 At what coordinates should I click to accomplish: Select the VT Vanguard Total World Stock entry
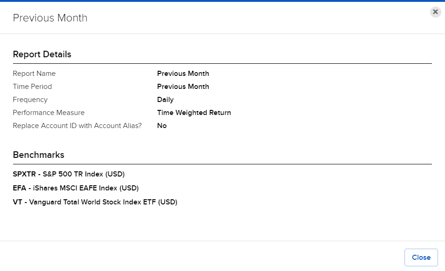pyautogui.click(x=95, y=202)
